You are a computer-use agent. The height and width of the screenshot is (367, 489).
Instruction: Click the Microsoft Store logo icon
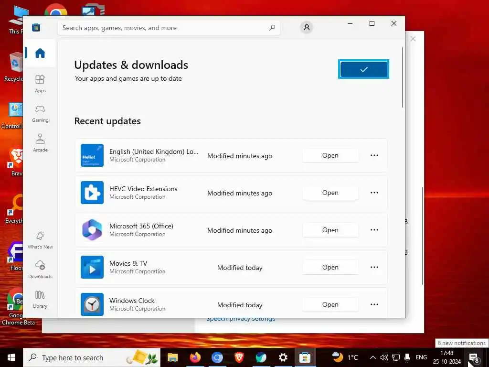36,28
